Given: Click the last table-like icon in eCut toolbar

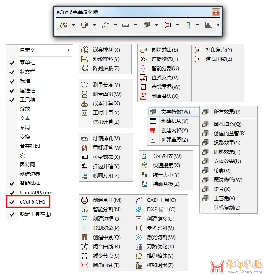Looking at the screenshot, I should click(x=209, y=25).
